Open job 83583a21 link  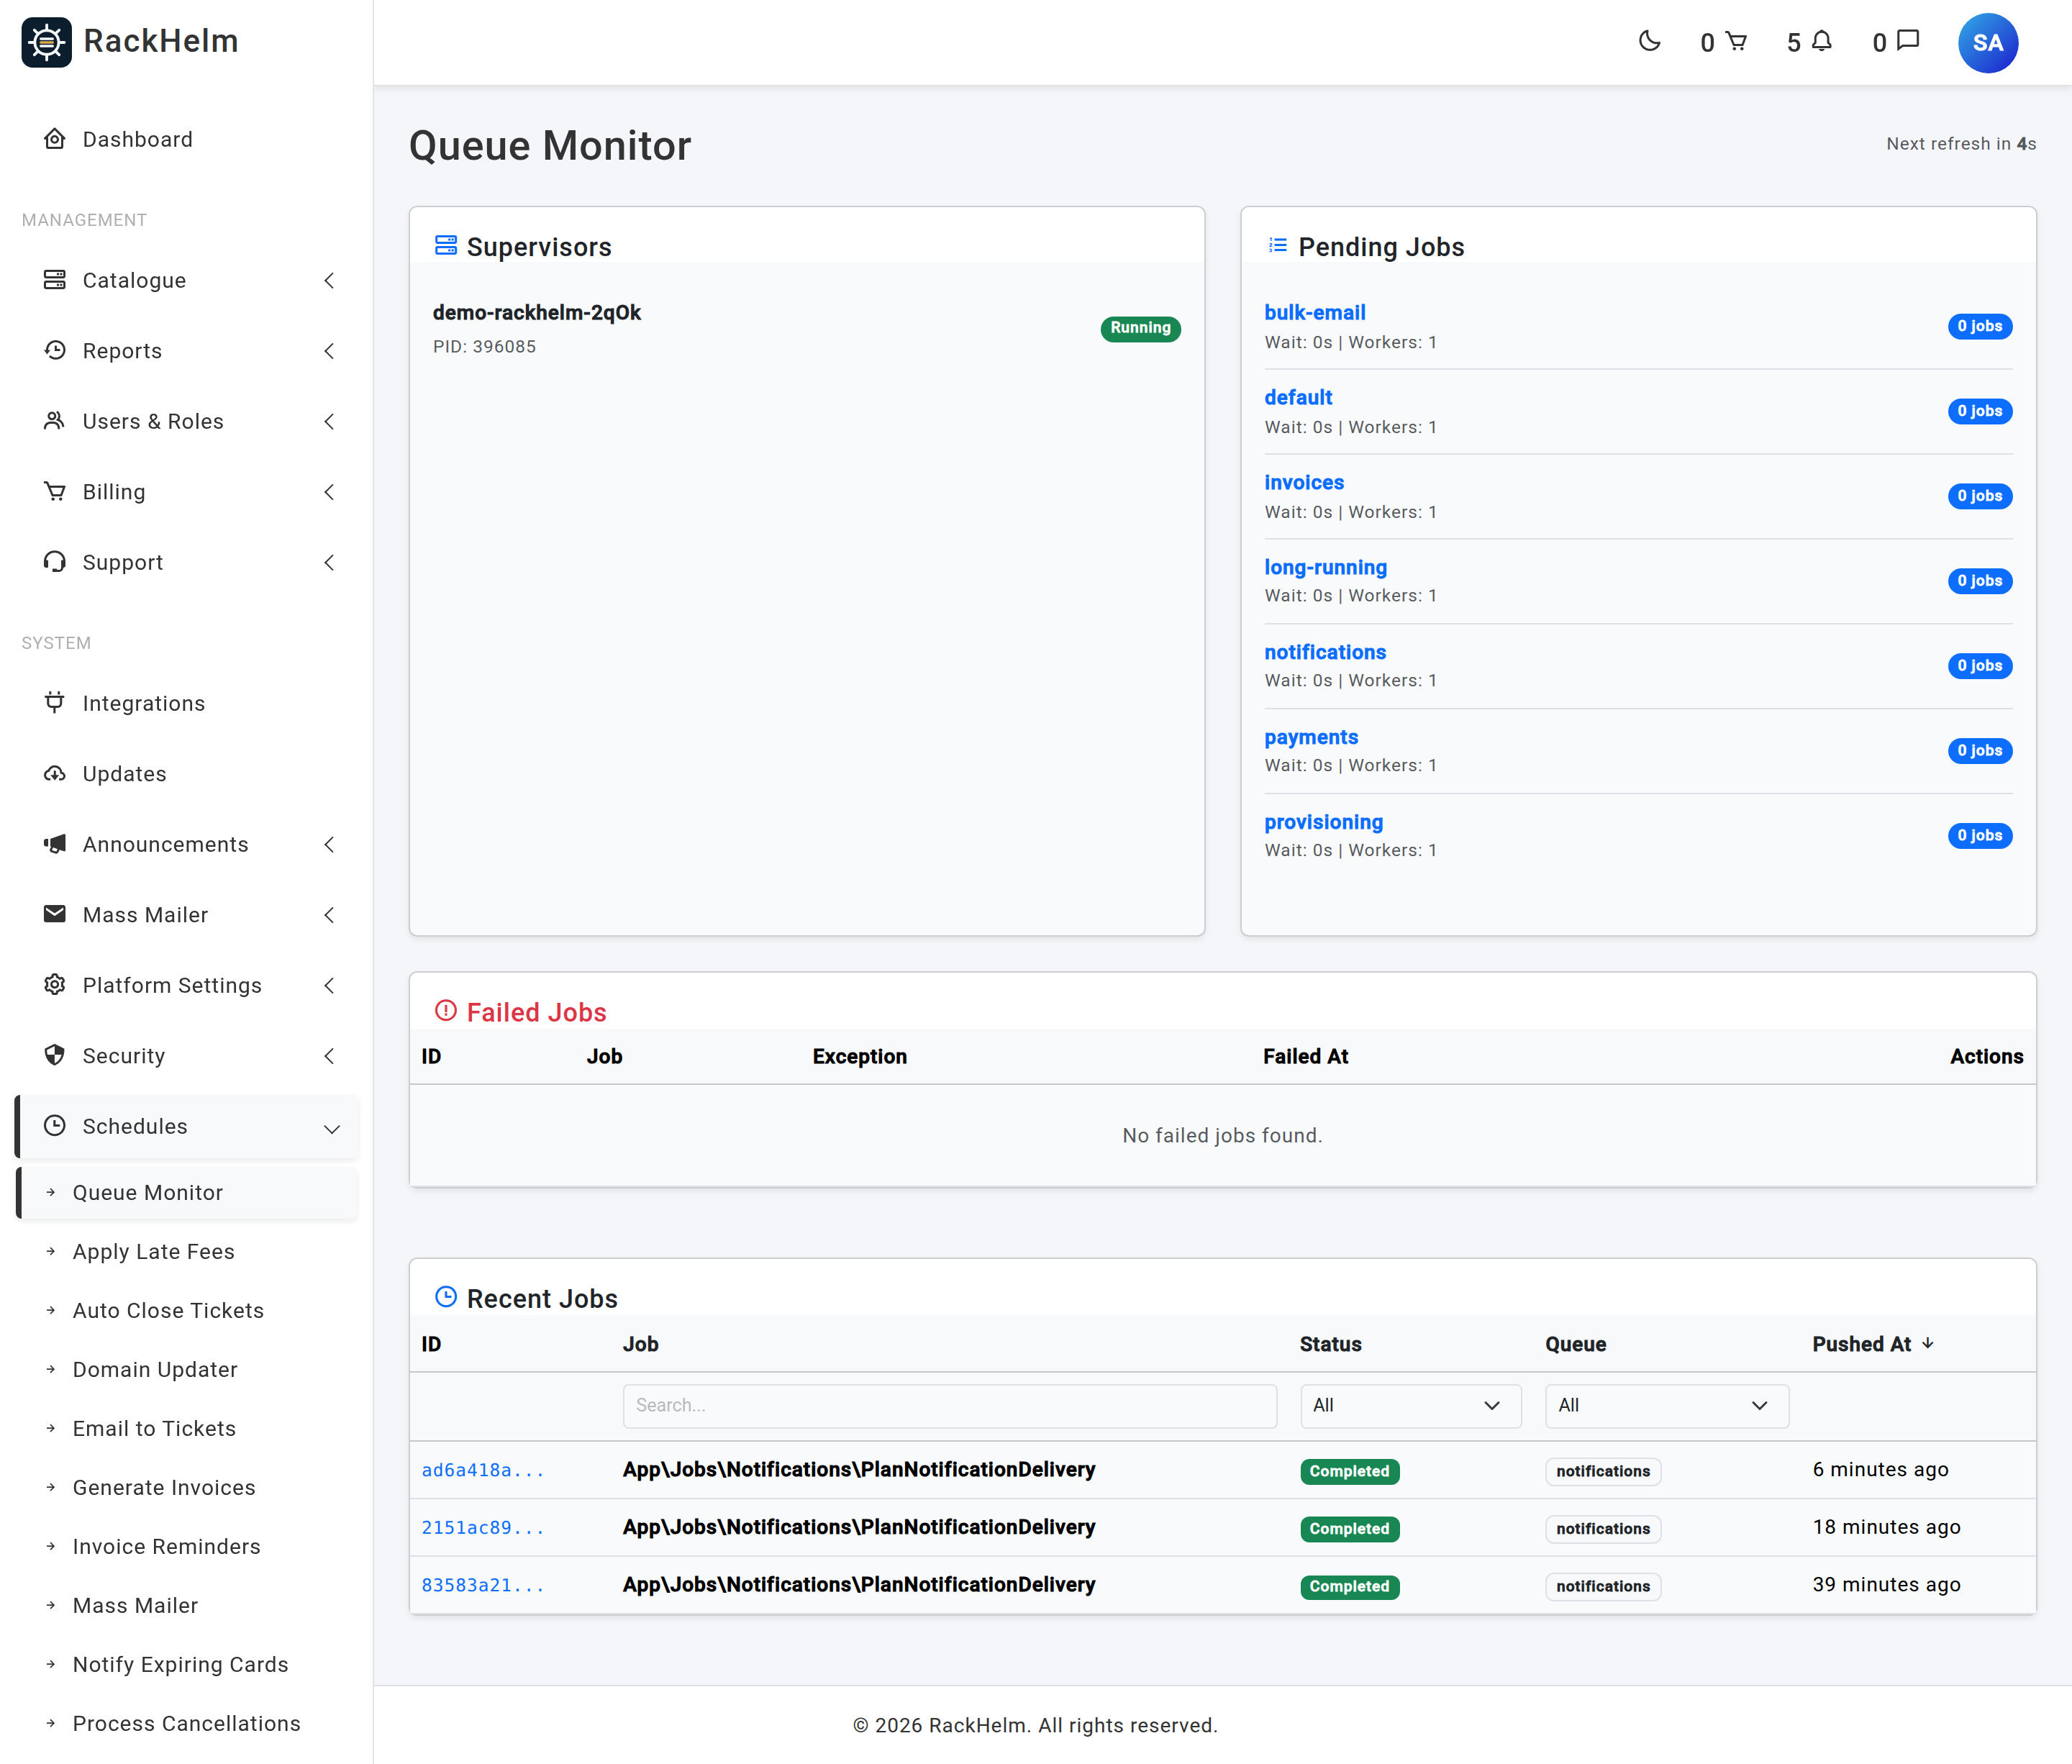click(x=483, y=1585)
